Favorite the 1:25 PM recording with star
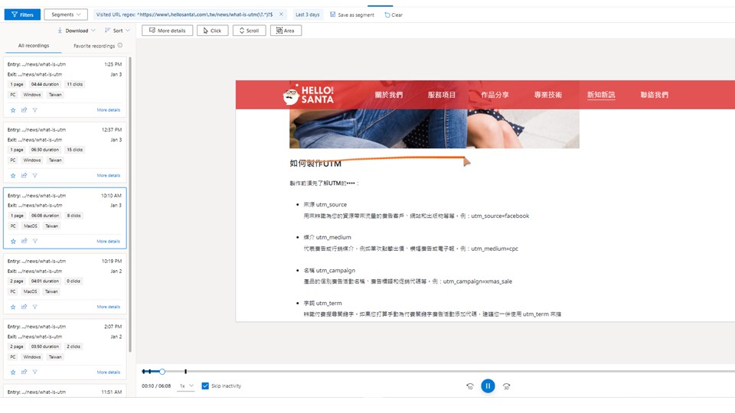 point(13,110)
